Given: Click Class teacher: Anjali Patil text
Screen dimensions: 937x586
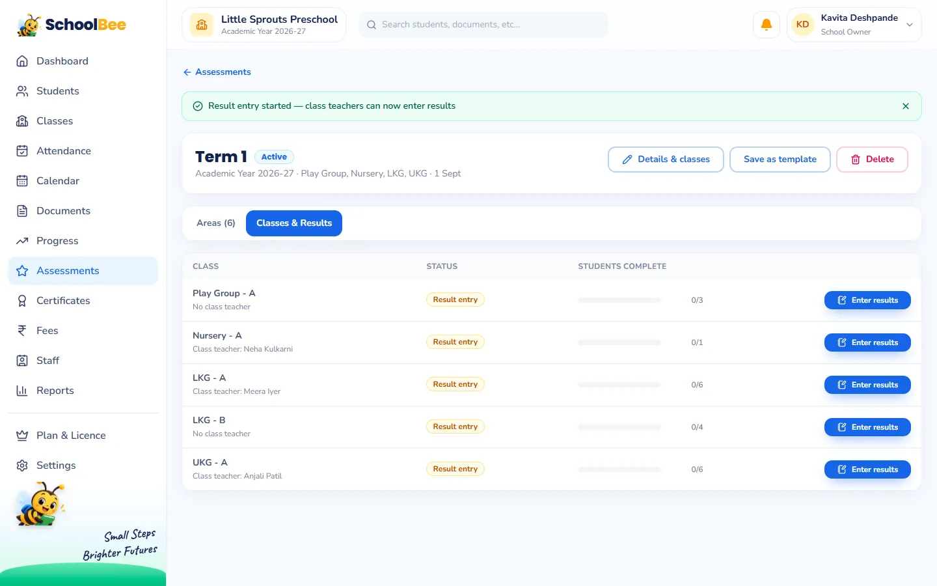Looking at the screenshot, I should (237, 476).
